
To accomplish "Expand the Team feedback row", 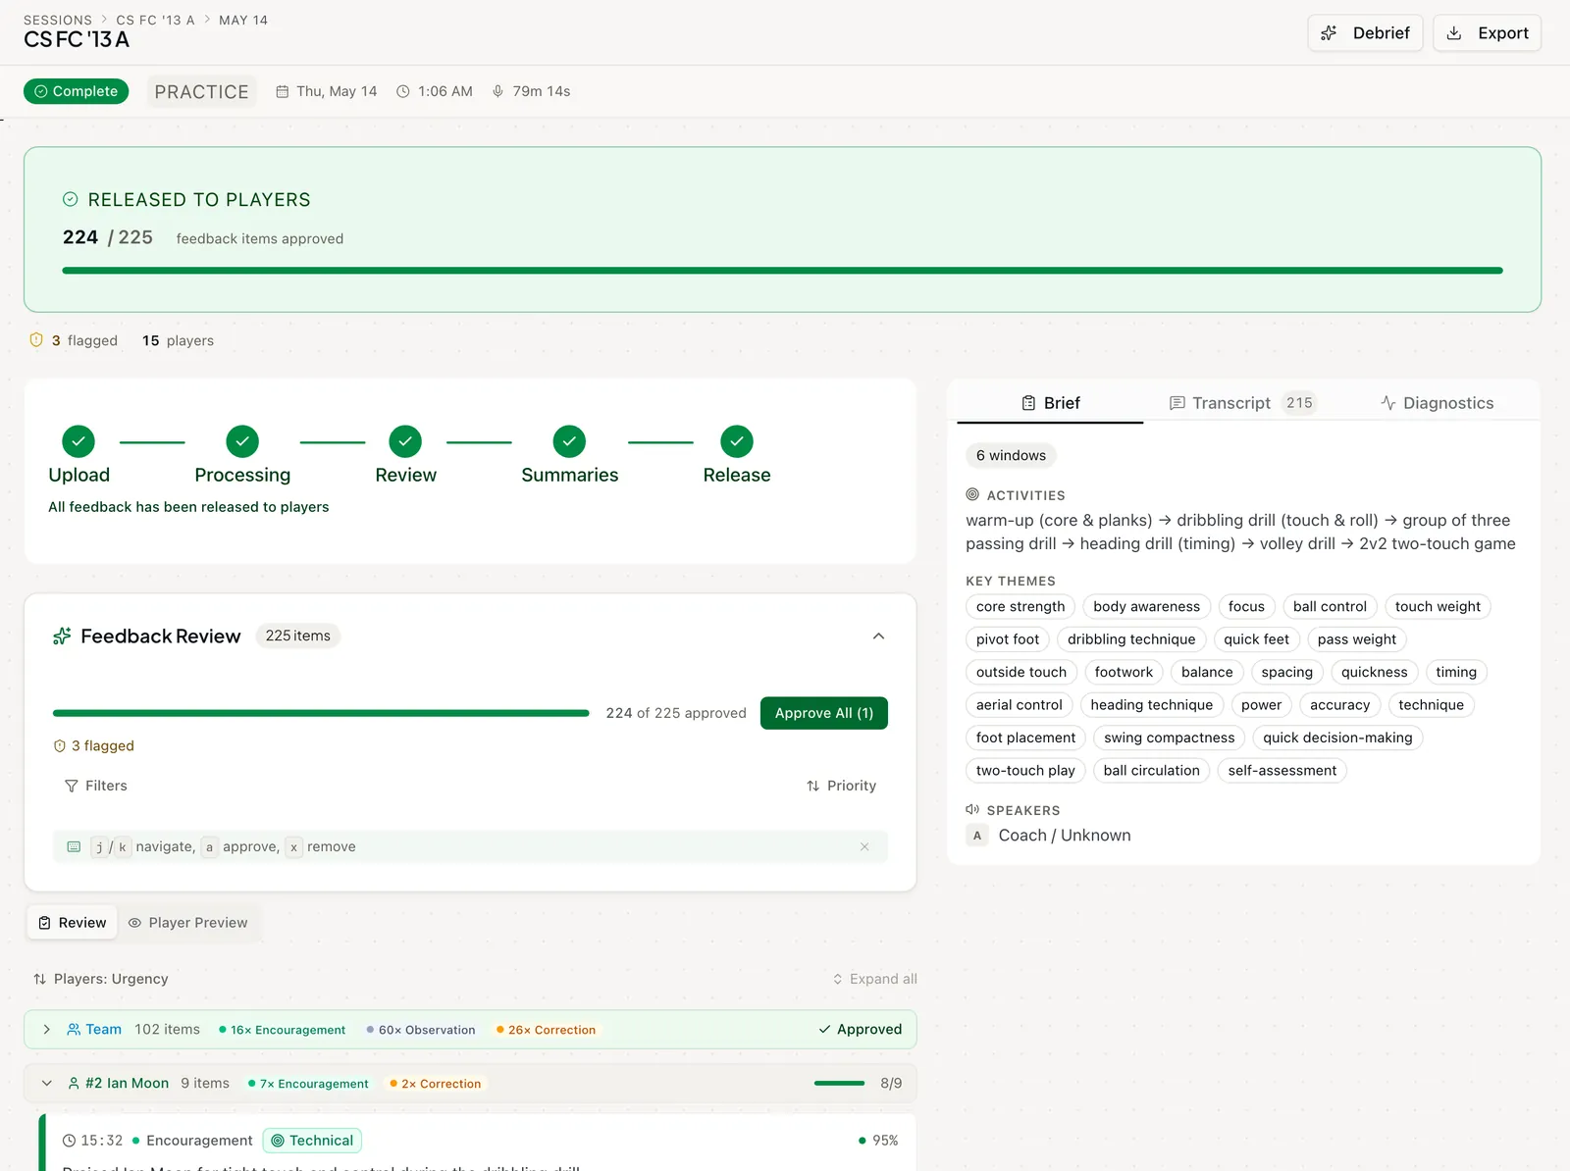I will click(46, 1030).
